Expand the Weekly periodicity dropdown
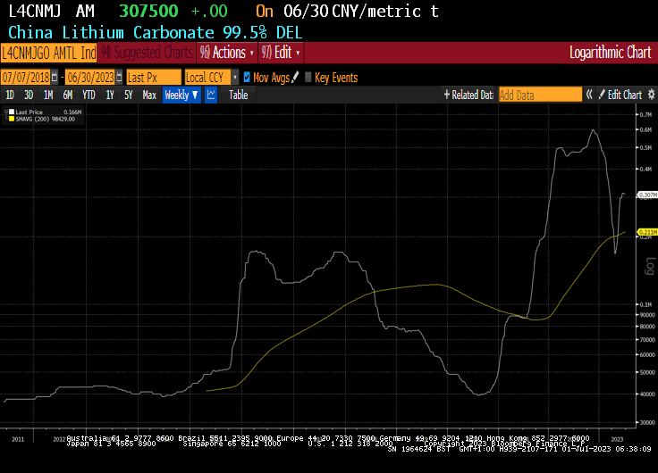Screen dimensions: 658x473 (x=181, y=95)
